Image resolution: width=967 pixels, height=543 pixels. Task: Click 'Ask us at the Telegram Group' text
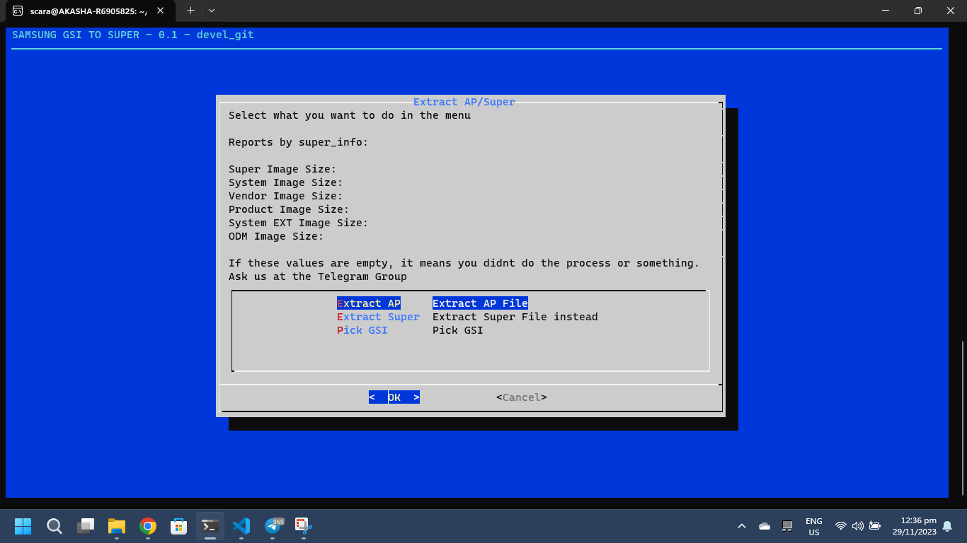[318, 276]
